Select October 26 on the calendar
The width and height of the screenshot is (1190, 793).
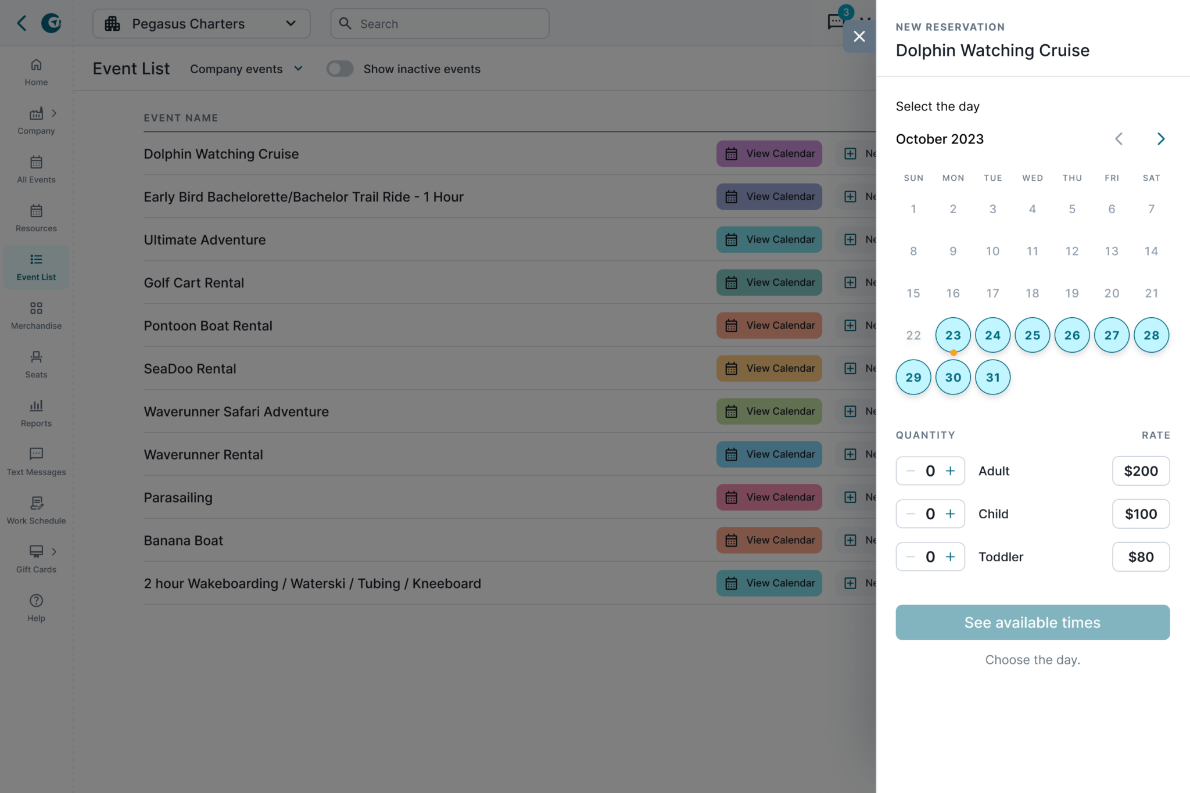coord(1071,335)
